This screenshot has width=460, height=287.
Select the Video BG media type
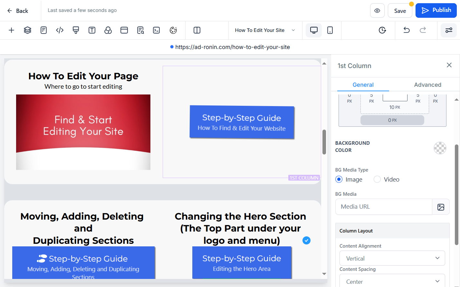pyautogui.click(x=377, y=180)
